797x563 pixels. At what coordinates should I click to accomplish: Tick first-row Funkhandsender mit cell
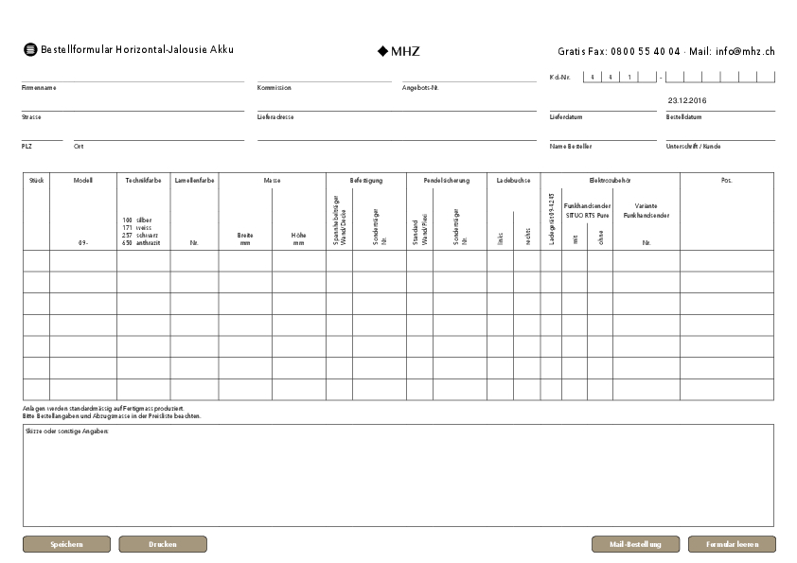tap(574, 260)
